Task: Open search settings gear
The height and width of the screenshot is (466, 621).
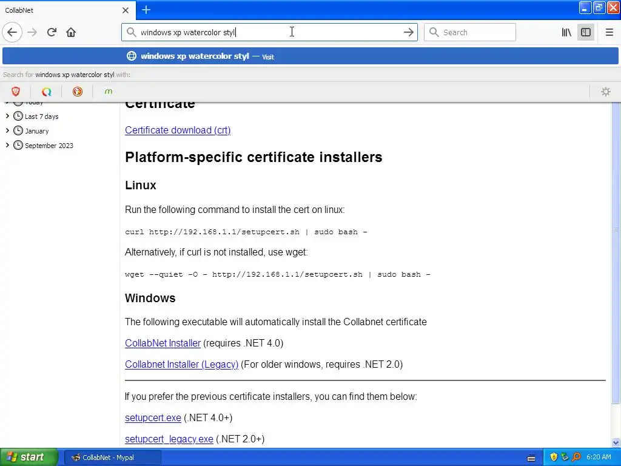Action: 606,92
